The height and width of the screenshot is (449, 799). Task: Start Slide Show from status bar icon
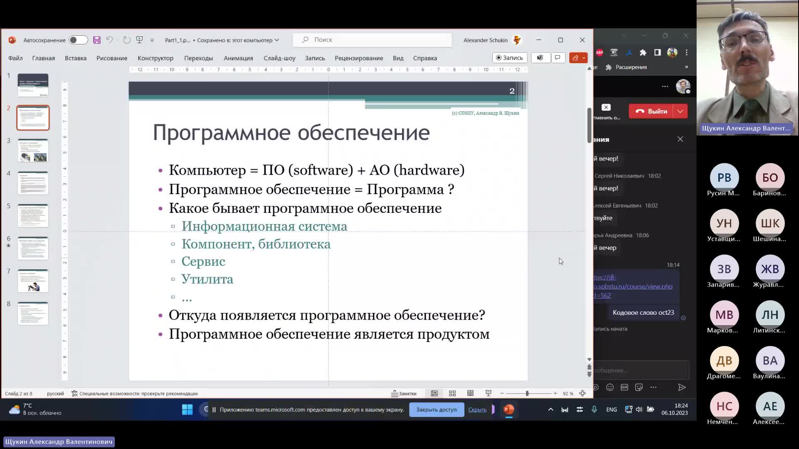[x=489, y=393]
